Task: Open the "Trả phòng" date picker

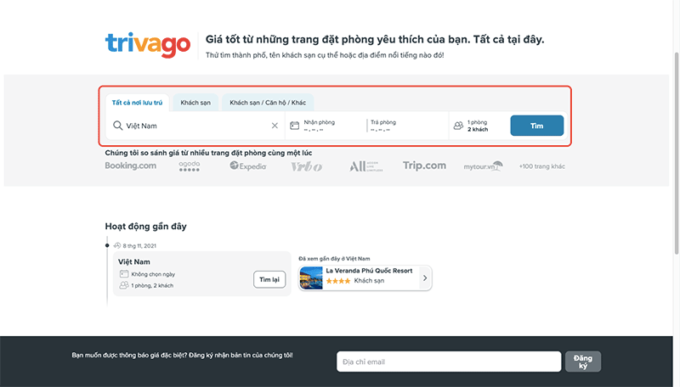Action: (x=407, y=126)
